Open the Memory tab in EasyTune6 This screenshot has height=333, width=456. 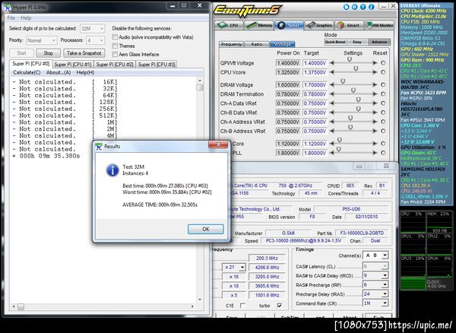tap(259, 25)
